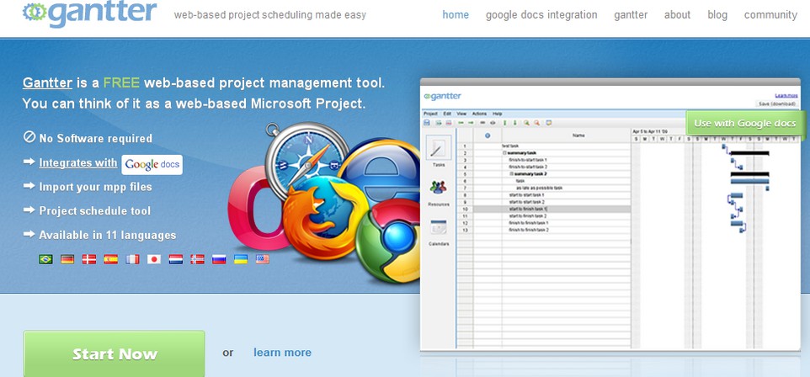Pick the Japanese flag language icon
Viewport: 810px width, 377px height.
point(154,259)
